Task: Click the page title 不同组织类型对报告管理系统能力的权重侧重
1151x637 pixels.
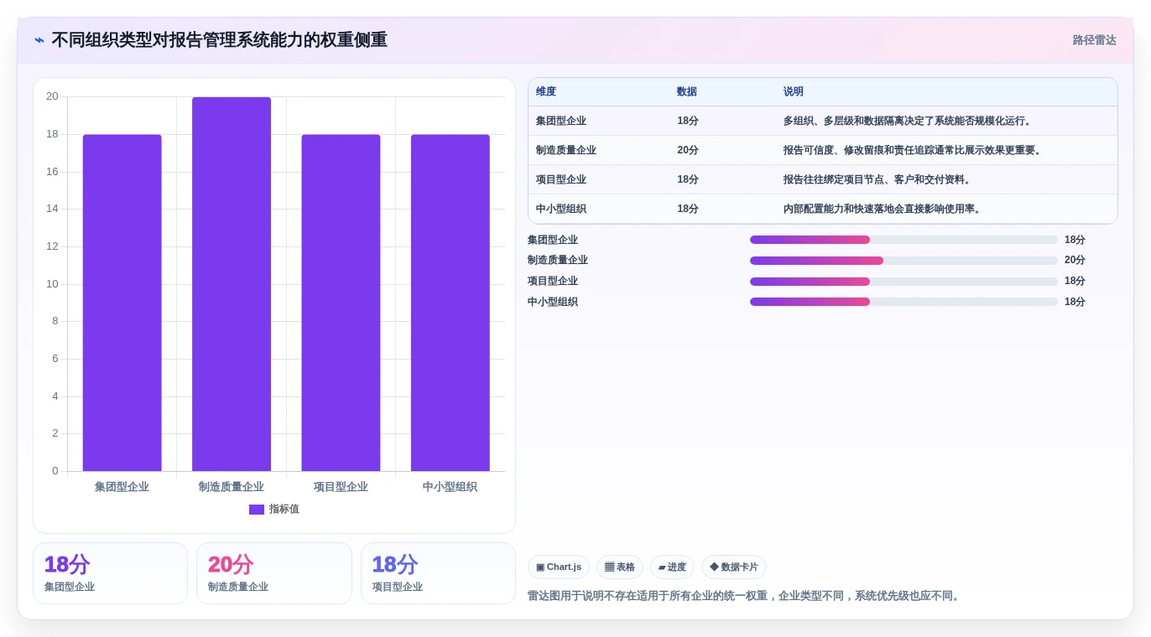Action: pyautogui.click(x=219, y=40)
